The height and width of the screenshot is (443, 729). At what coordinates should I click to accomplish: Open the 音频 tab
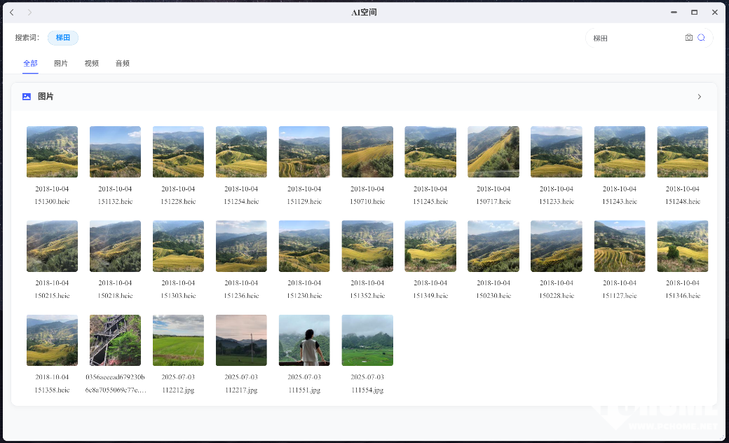tap(123, 63)
